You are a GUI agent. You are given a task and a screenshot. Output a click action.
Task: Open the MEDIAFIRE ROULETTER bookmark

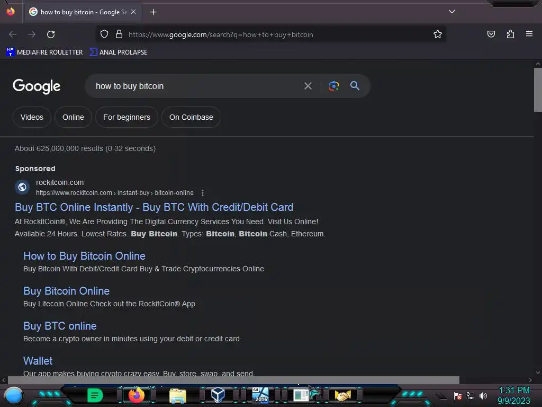point(44,52)
